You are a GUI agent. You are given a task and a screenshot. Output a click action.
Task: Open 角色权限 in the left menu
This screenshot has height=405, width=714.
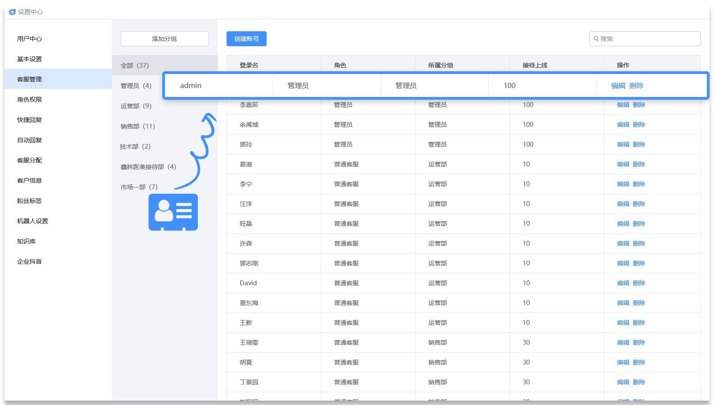[30, 99]
